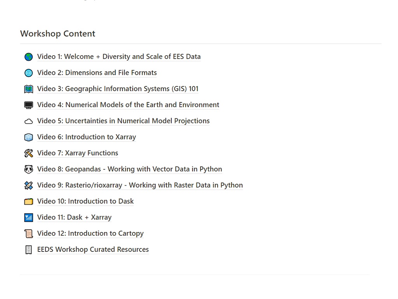Click the ice cube icon beside Video 6
This screenshot has height=299, width=398.
(x=28, y=137)
